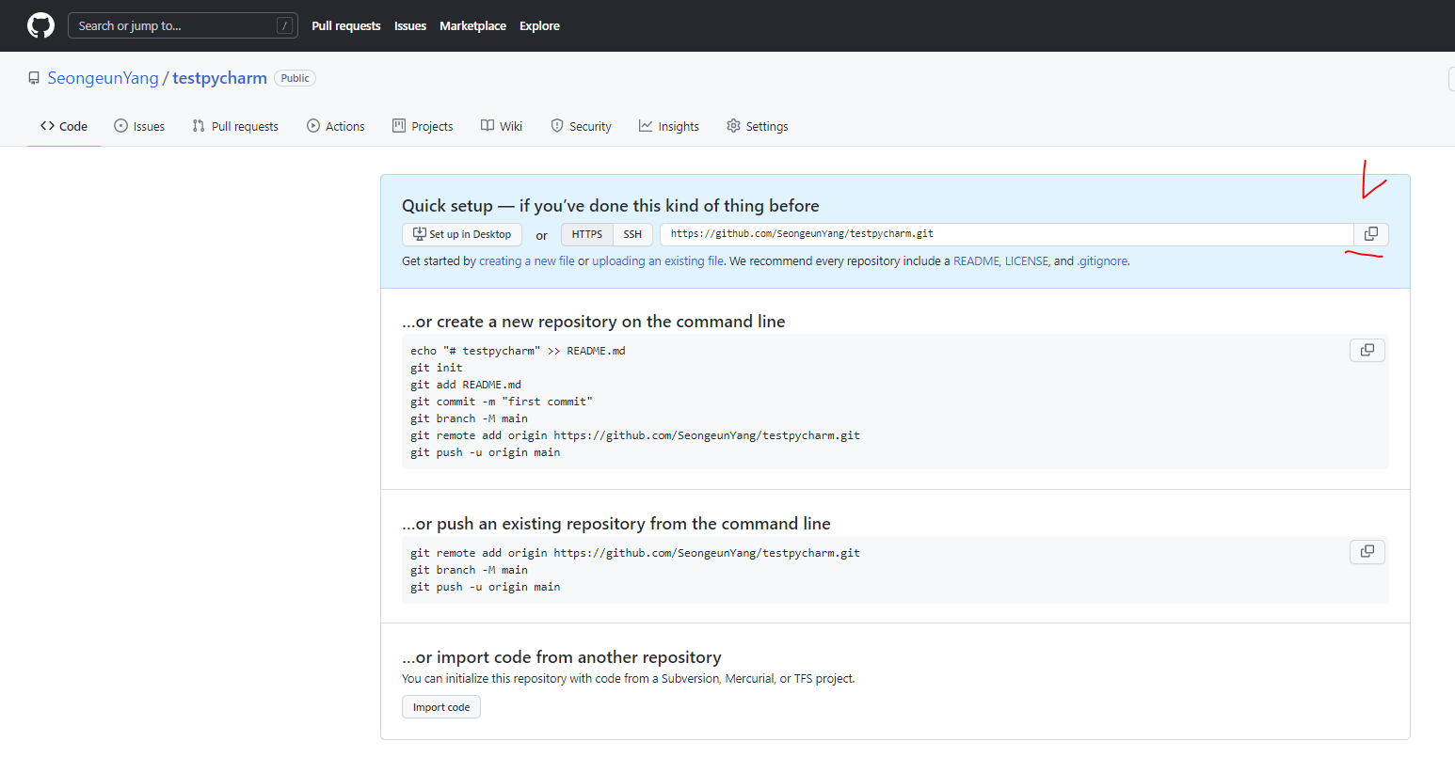Click the Quick setup heading text

611,206
